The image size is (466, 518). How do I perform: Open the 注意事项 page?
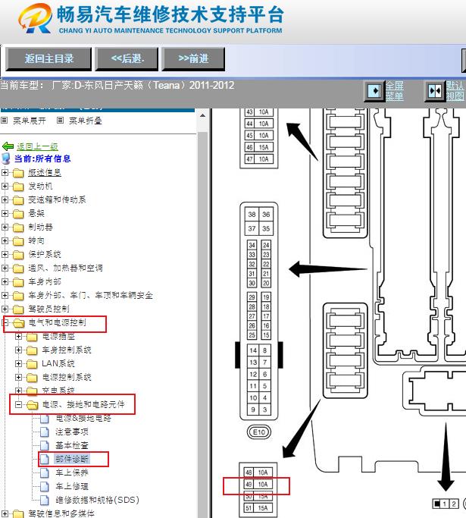tap(72, 432)
